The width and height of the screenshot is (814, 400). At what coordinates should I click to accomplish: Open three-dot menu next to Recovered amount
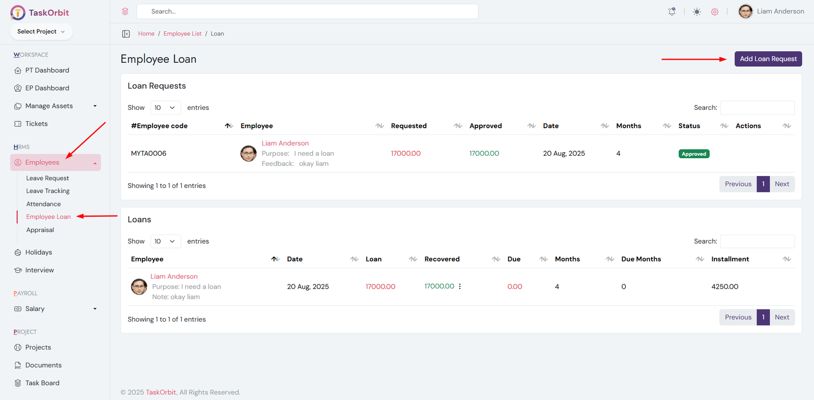click(459, 287)
